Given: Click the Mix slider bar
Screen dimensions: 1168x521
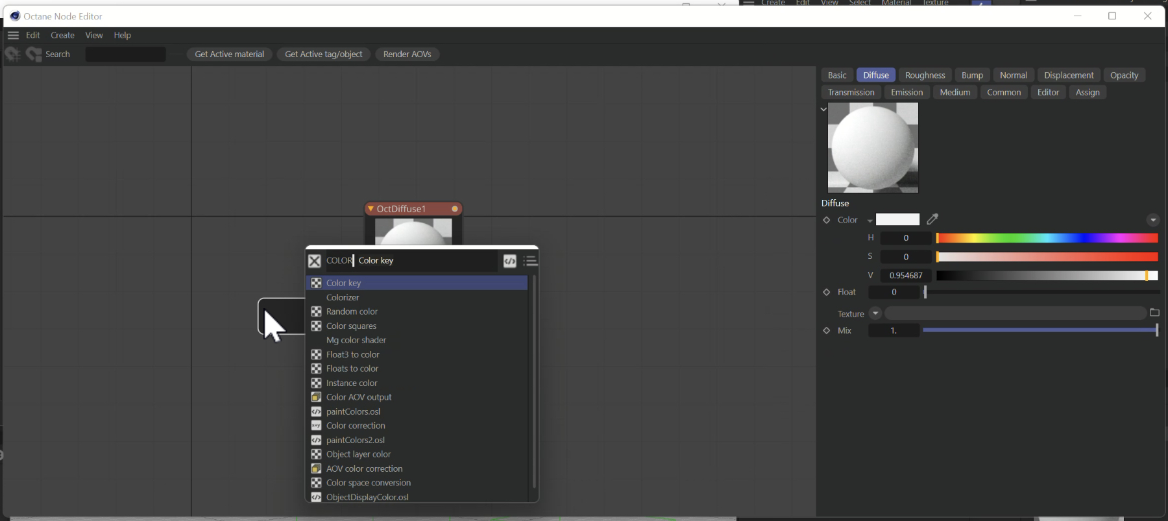Looking at the screenshot, I should [x=1041, y=330].
